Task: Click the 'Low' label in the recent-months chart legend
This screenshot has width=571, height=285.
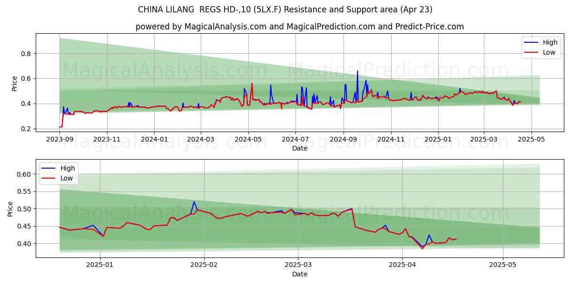Action: (x=67, y=178)
